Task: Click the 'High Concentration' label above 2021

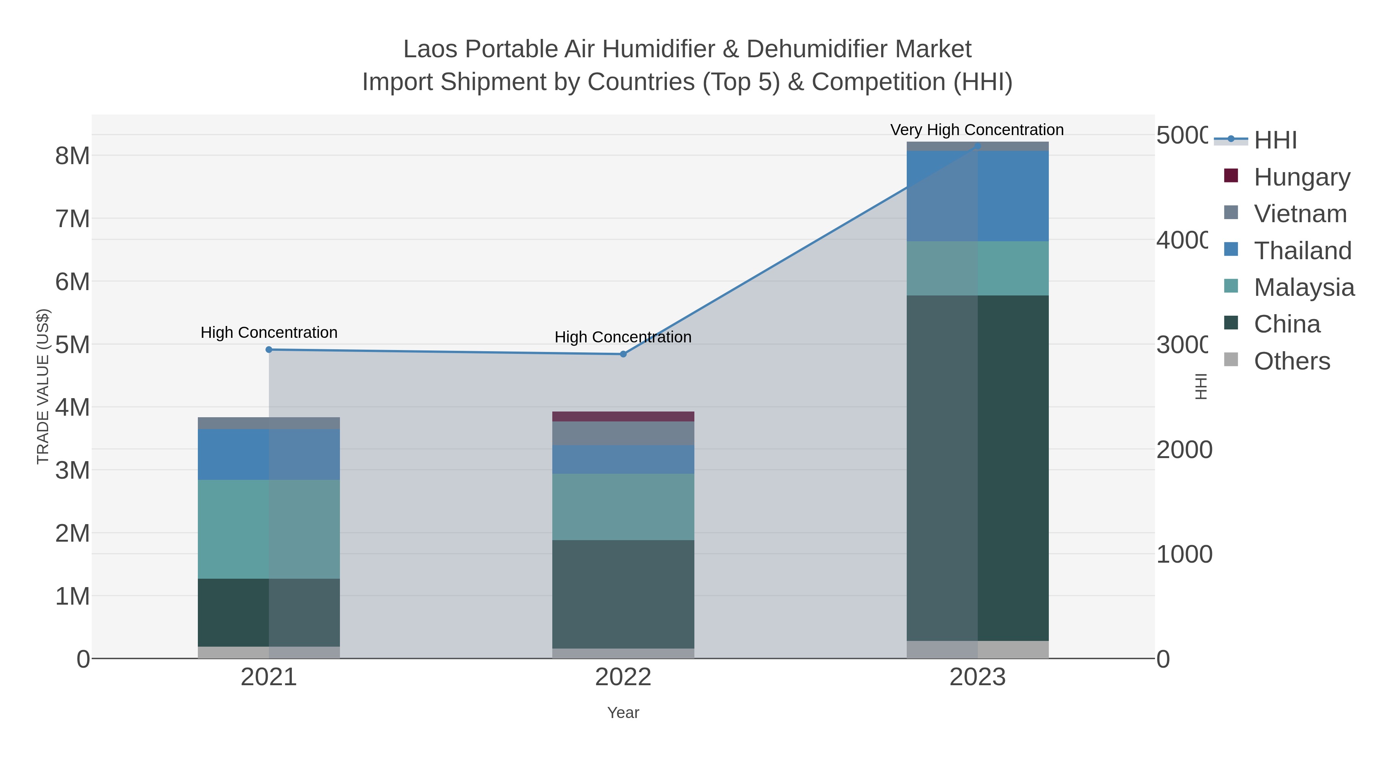Action: click(269, 333)
